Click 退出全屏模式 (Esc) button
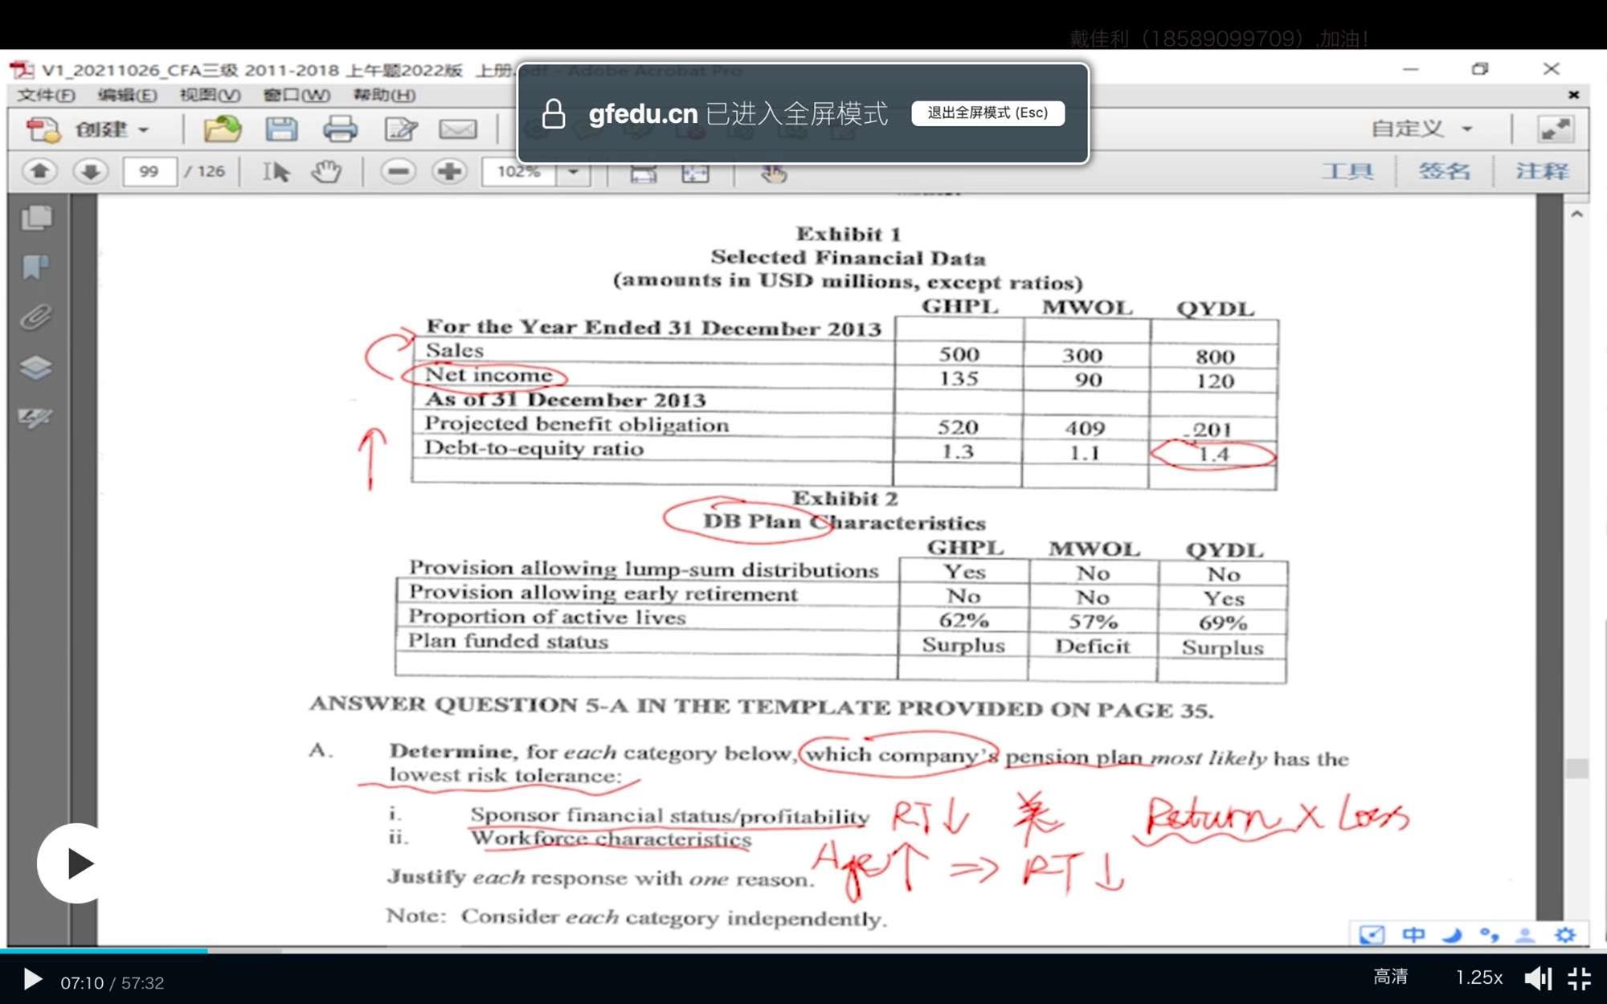Screen dimensions: 1607x1004 tap(988, 113)
